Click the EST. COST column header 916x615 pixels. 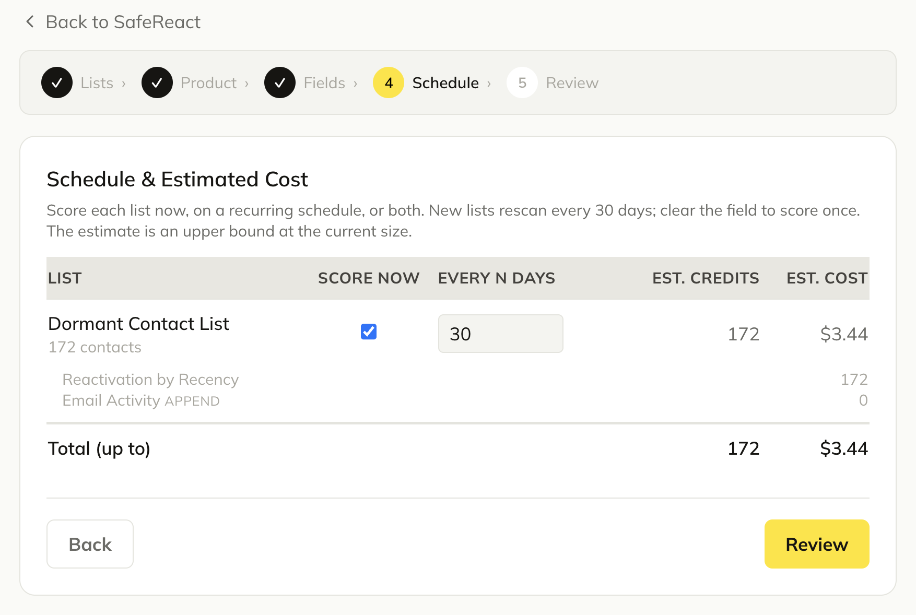pyautogui.click(x=827, y=278)
